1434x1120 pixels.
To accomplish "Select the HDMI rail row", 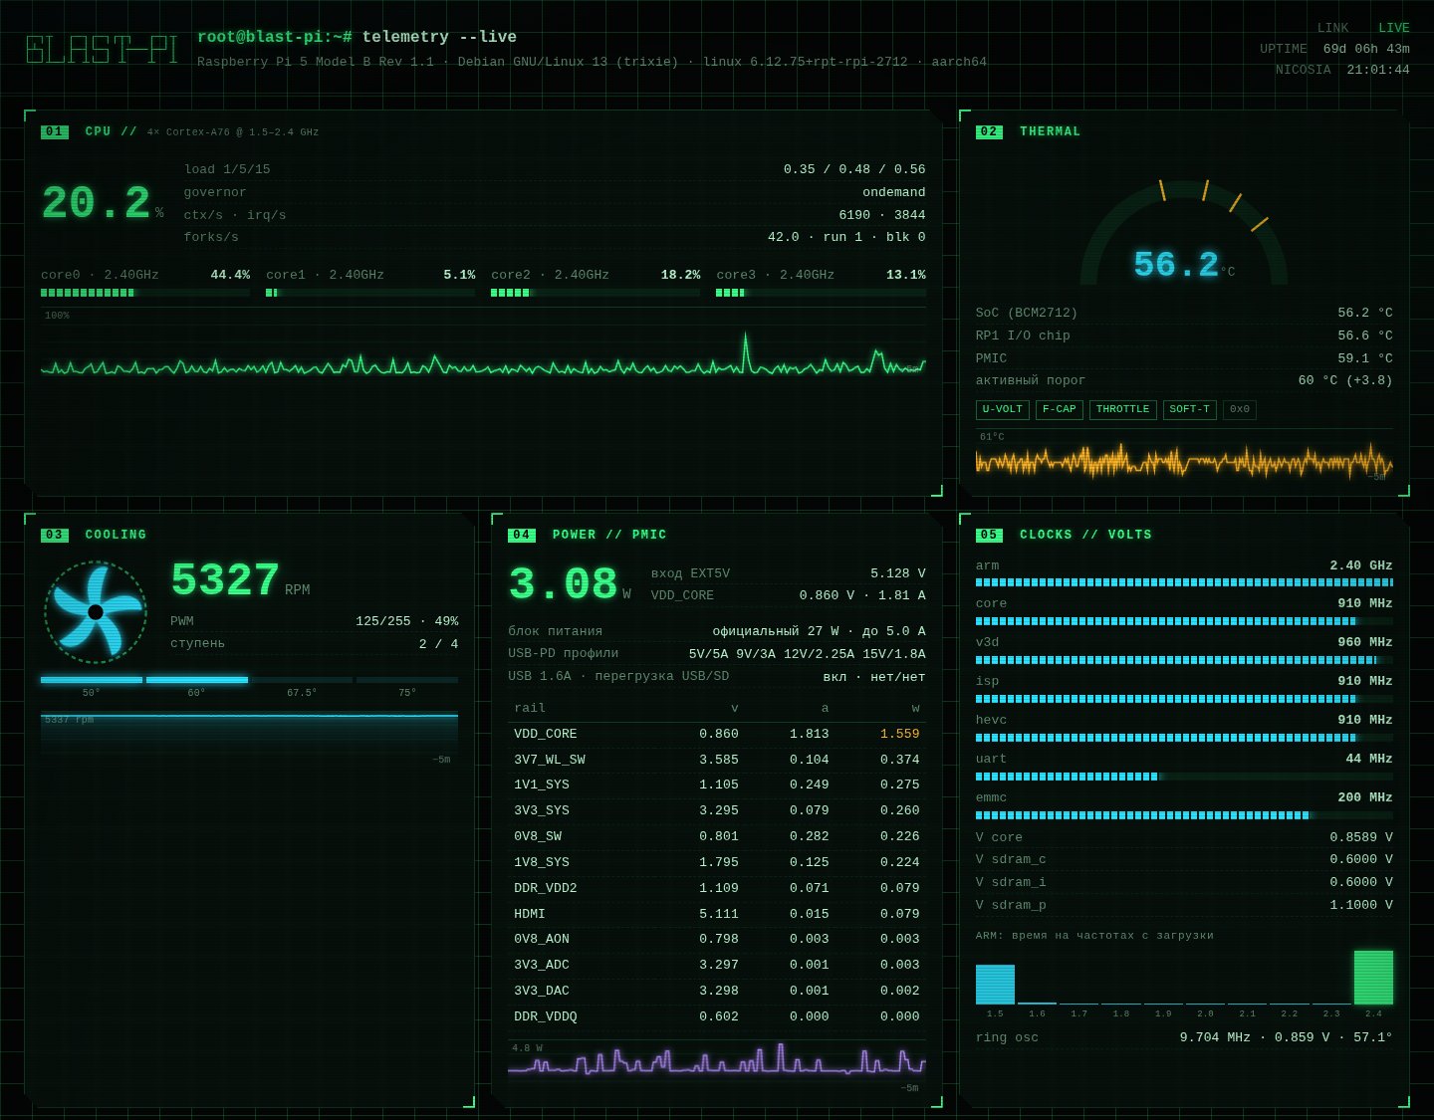I will click(x=717, y=914).
